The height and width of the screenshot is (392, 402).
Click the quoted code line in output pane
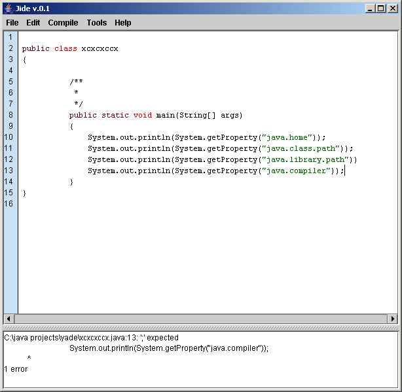pos(169,348)
